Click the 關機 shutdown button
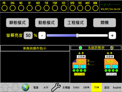This screenshot has height=92, width=122. (104, 23)
